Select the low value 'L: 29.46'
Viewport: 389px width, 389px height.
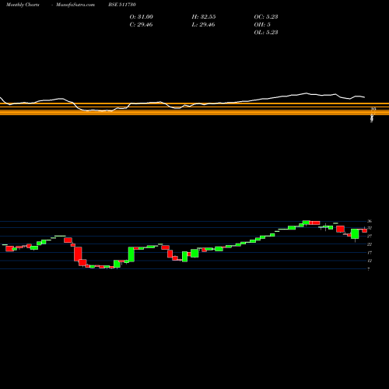point(203,25)
